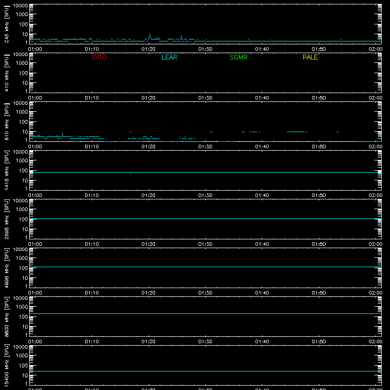Click the 15400 MHz [SFU] axis title
Image resolution: width=390 pixels, height=390 pixels.
pyautogui.click(x=7, y=365)
